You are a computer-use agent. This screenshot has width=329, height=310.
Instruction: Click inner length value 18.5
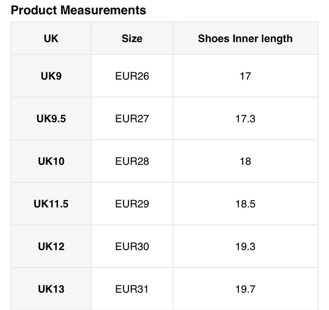(245, 204)
